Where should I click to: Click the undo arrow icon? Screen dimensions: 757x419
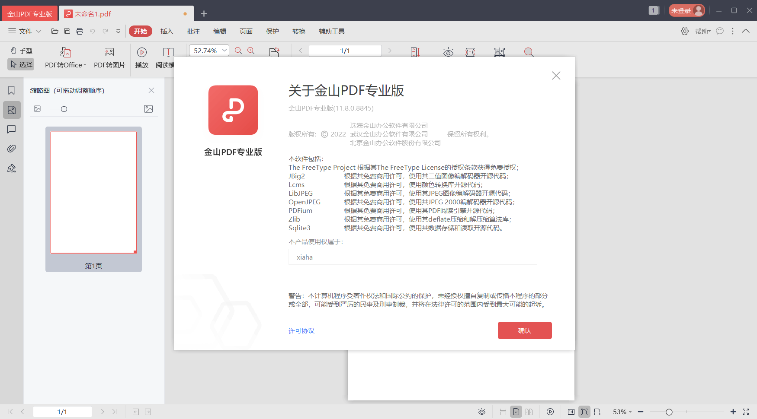pos(92,31)
